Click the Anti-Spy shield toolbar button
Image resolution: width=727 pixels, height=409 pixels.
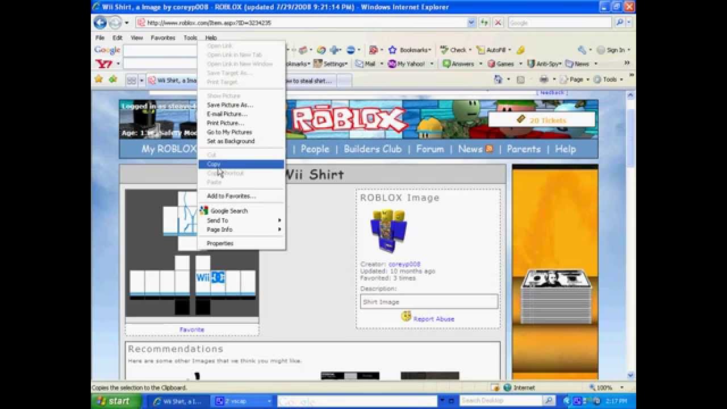click(x=544, y=64)
